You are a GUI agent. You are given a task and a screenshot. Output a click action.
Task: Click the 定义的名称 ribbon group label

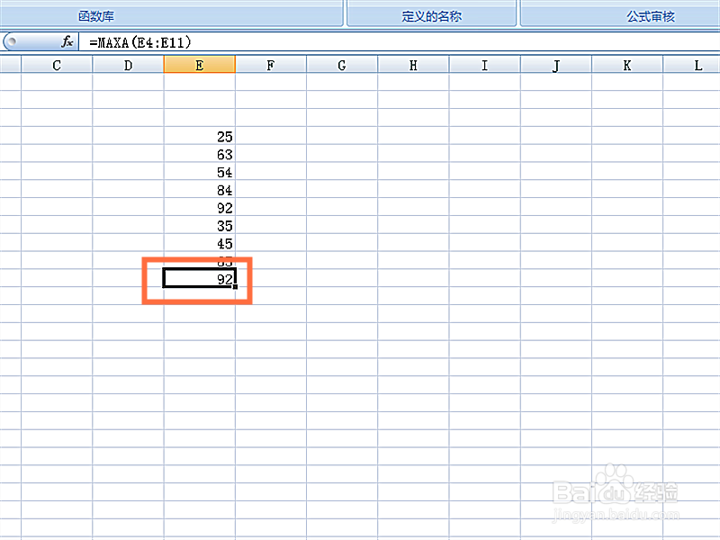[432, 16]
